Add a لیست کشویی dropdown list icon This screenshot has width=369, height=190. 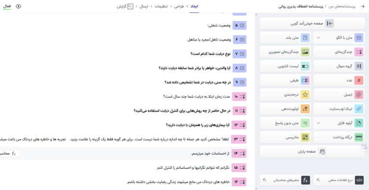tap(305, 66)
